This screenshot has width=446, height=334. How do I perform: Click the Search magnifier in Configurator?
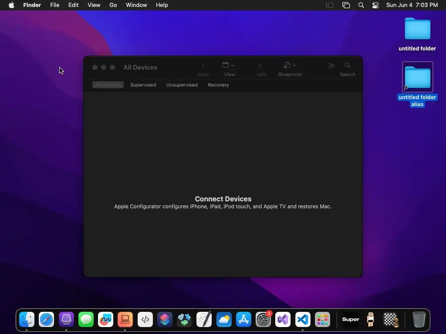[348, 65]
